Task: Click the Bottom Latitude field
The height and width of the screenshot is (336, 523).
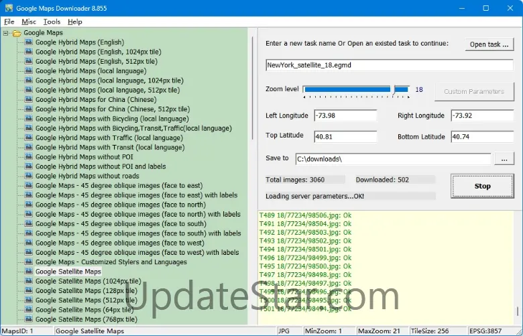Action: (482, 136)
